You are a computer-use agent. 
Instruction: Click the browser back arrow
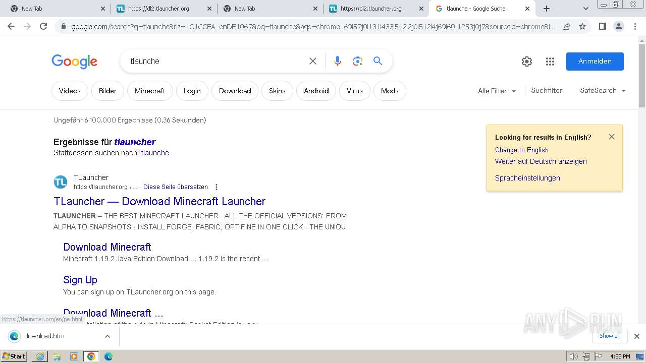(x=11, y=26)
